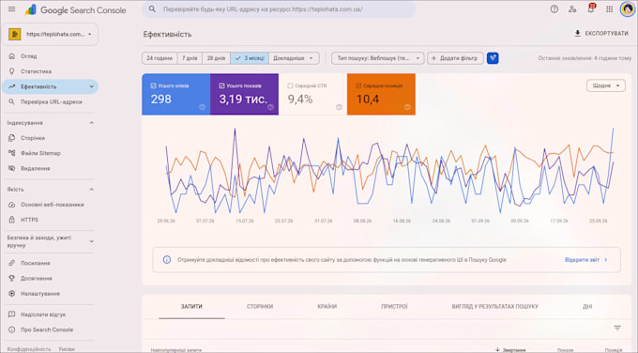Open the notifications bell icon
This screenshot has height=353, width=638.
pyautogui.click(x=591, y=9)
